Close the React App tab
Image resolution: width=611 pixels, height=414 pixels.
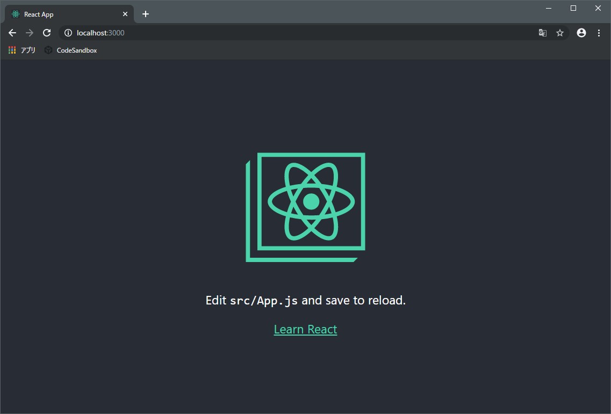(x=125, y=14)
